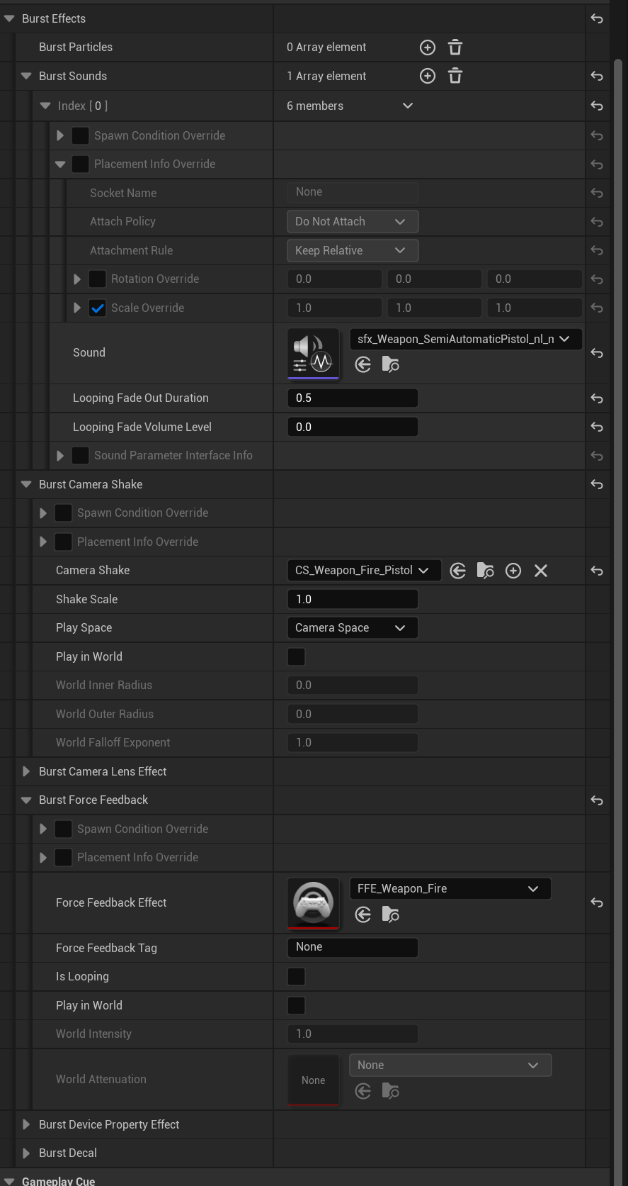Toggle Play in World under Burst Force Feedback
The image size is (628, 1186).
pos(296,1005)
